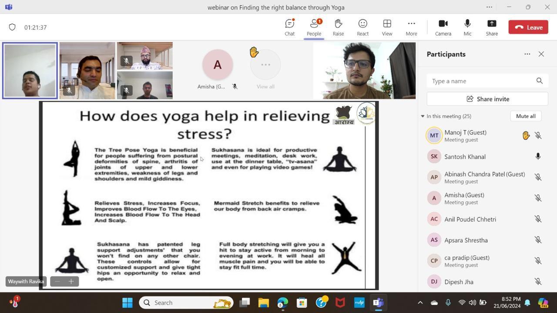The image size is (557, 313).
Task: Open the Chat panel
Action: [289, 27]
